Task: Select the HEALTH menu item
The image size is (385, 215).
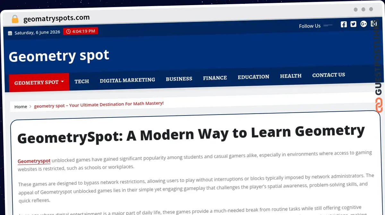Action: [291, 76]
